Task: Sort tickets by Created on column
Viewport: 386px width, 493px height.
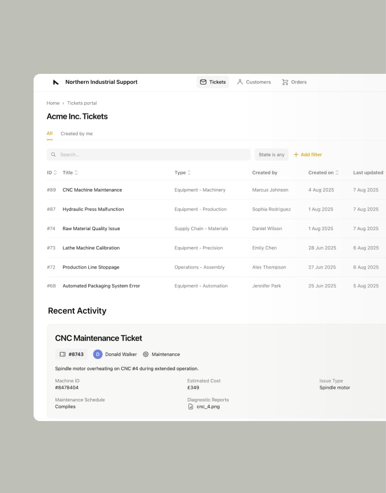Action: click(x=324, y=173)
